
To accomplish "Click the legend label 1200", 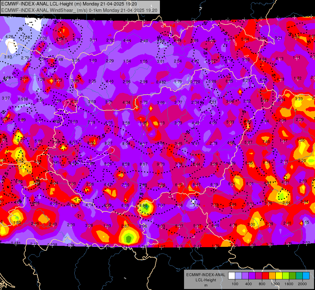I will point(275,284).
